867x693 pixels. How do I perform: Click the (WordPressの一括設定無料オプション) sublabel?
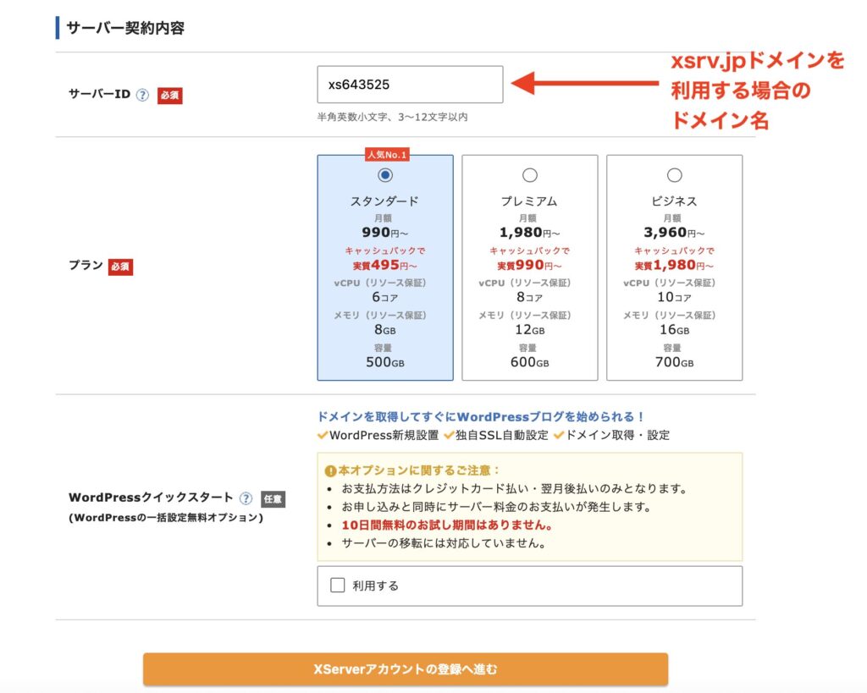[x=166, y=518]
